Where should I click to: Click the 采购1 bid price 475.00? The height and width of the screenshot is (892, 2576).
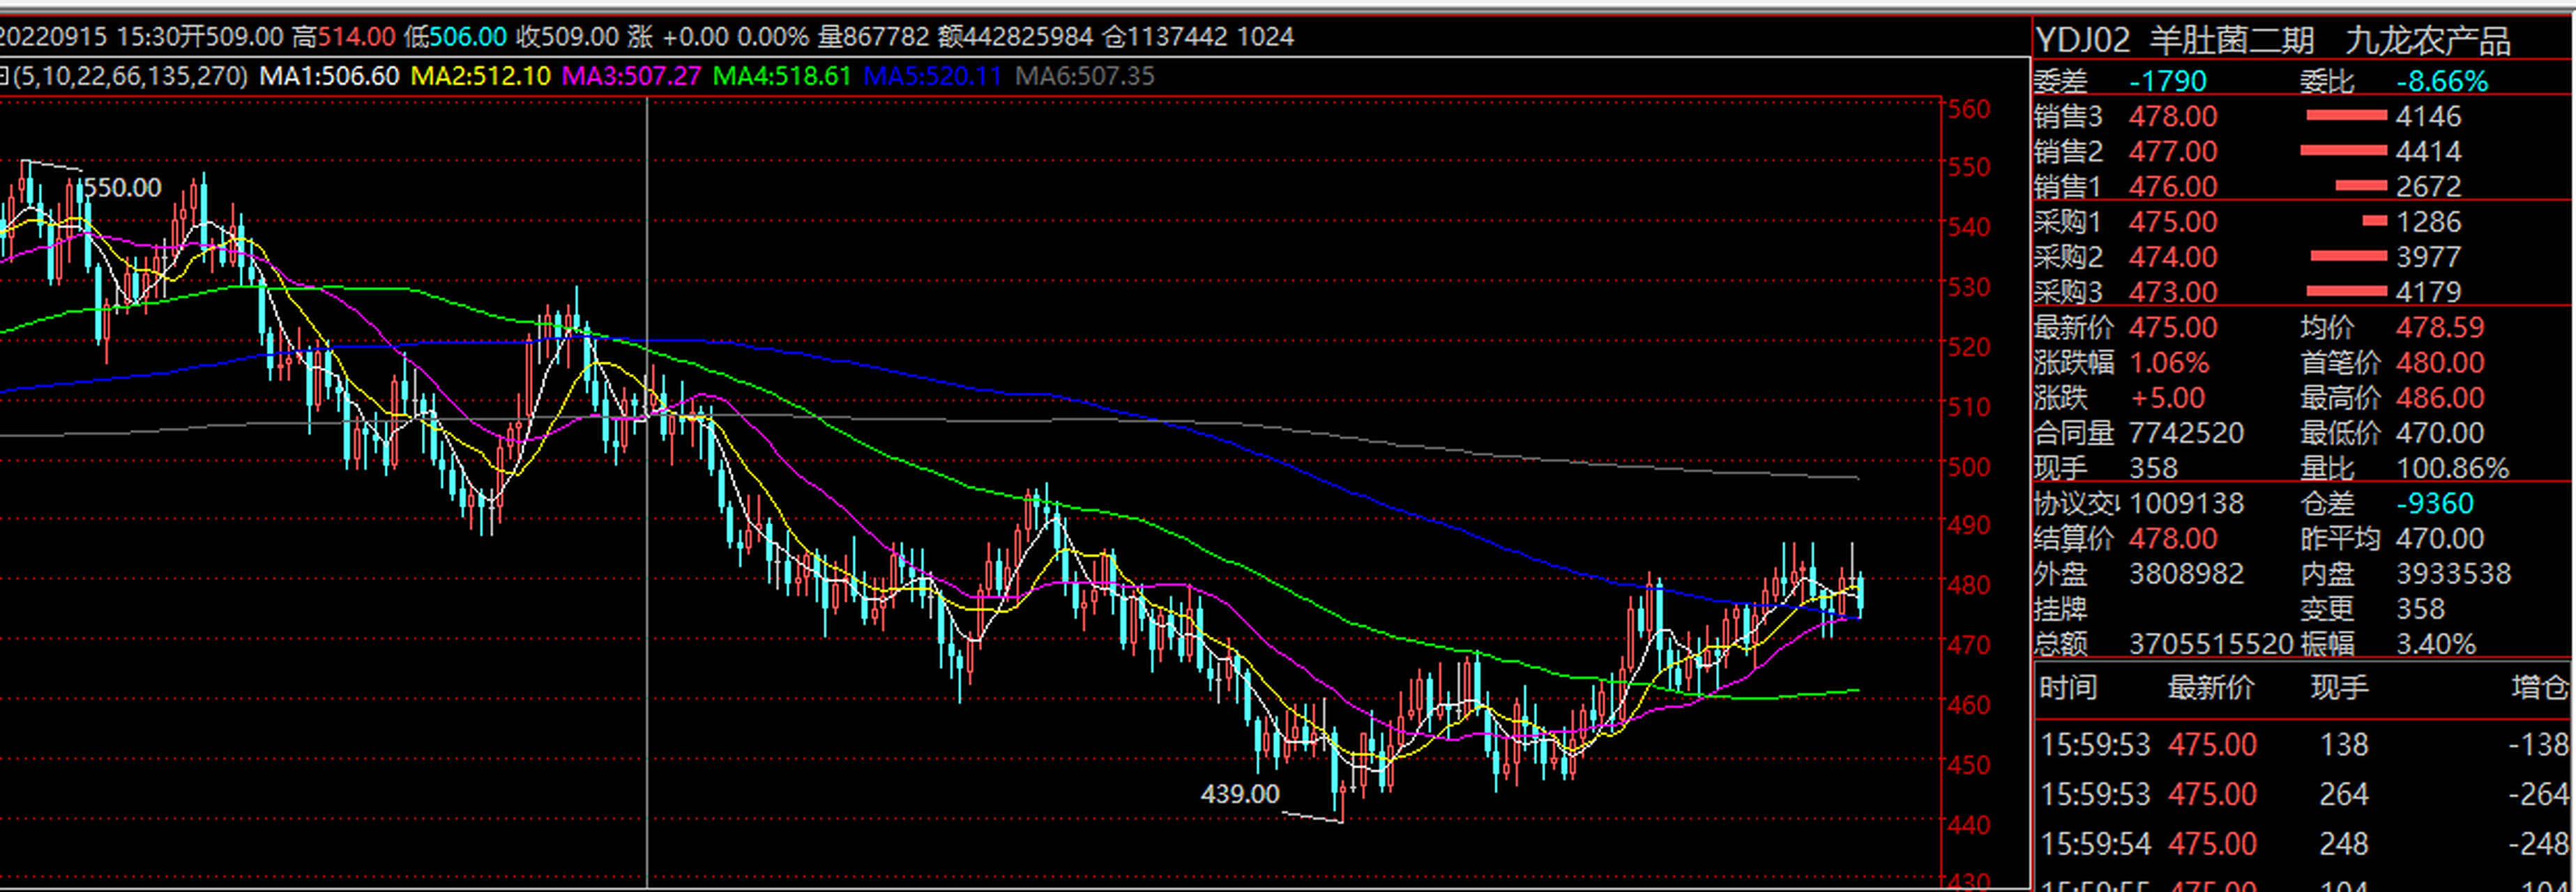point(2172,222)
